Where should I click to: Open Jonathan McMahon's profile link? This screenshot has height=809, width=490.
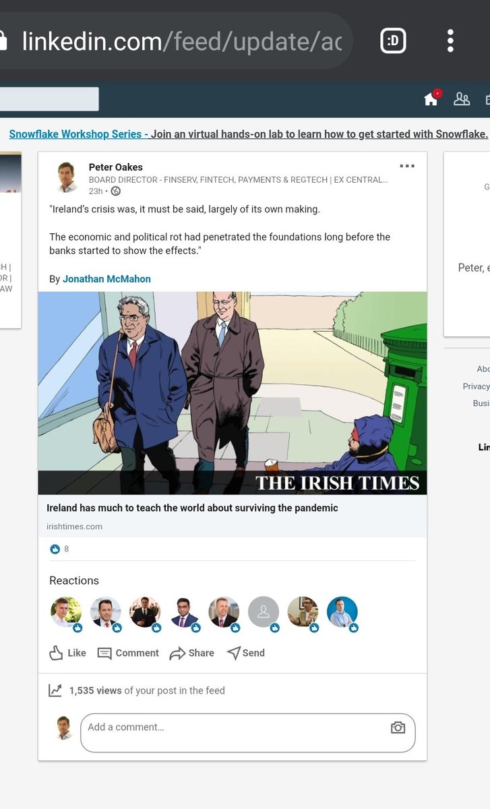point(106,279)
